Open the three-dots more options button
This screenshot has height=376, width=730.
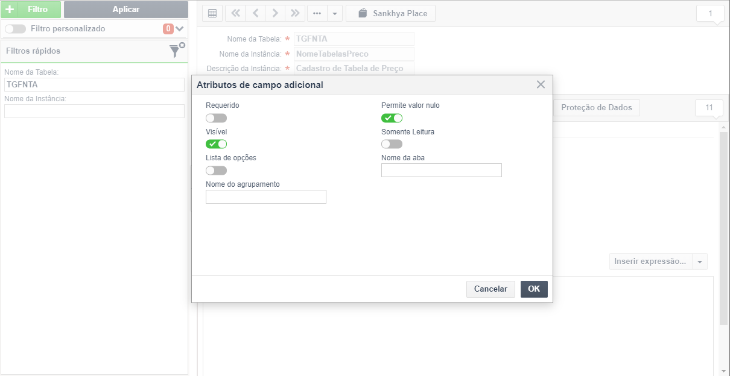(317, 13)
